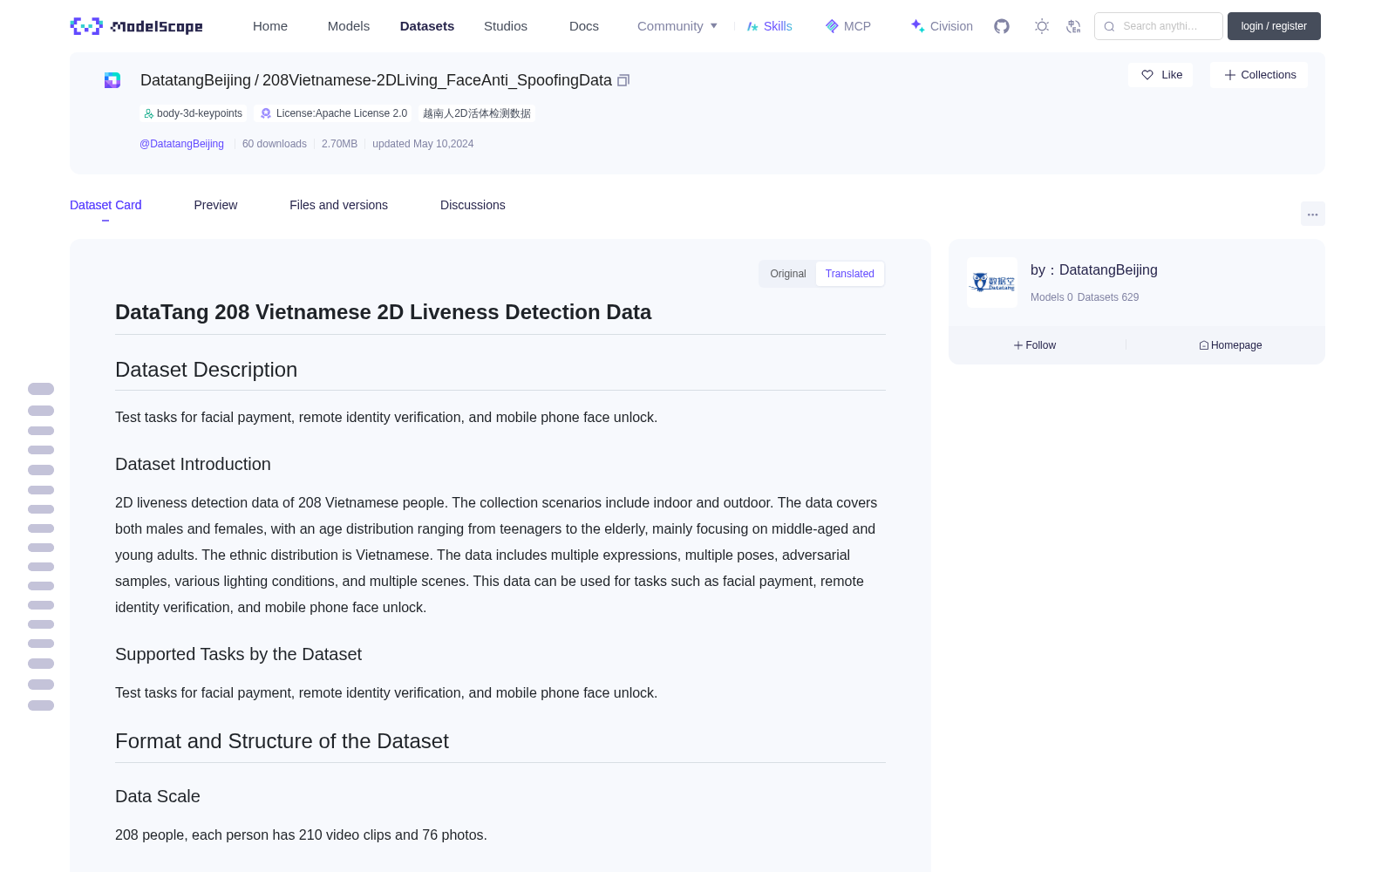Screen dimensions: 1395x872
Task: Switch to the Files and versions tab
Action: (338, 205)
